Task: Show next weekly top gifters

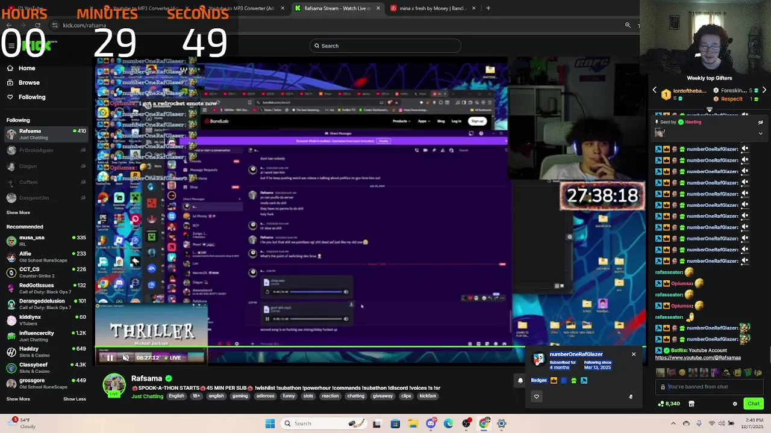Action: point(764,90)
